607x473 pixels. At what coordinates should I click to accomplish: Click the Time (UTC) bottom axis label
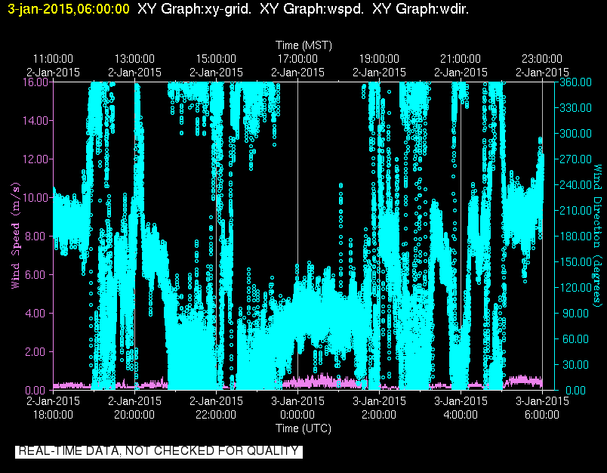(x=303, y=428)
